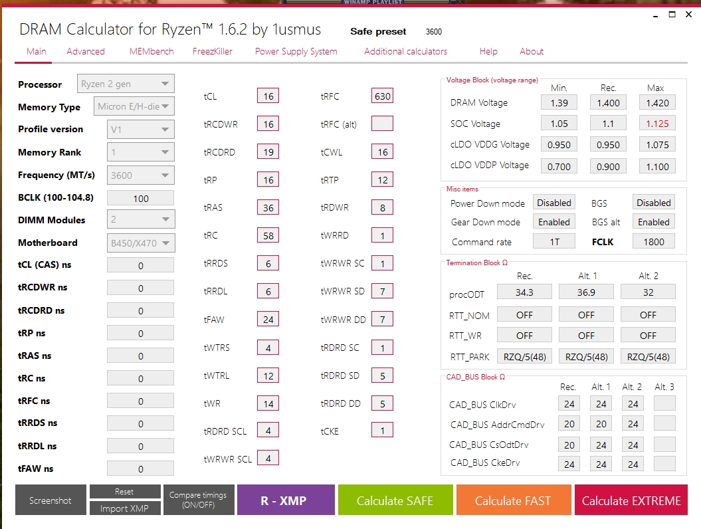Click cLDO VDDP Voltage Min 0.700
Screen dimensions: 701x529
[559, 166]
